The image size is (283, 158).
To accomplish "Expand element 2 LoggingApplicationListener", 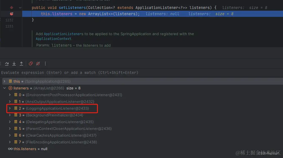I will [x=10, y=108].
